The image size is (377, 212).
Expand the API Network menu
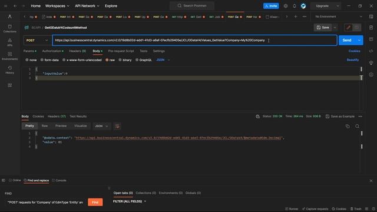click(87, 6)
